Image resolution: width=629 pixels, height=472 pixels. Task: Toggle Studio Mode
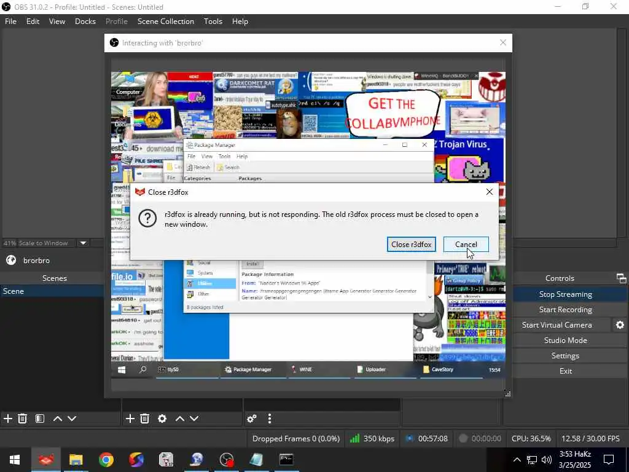tap(565, 340)
